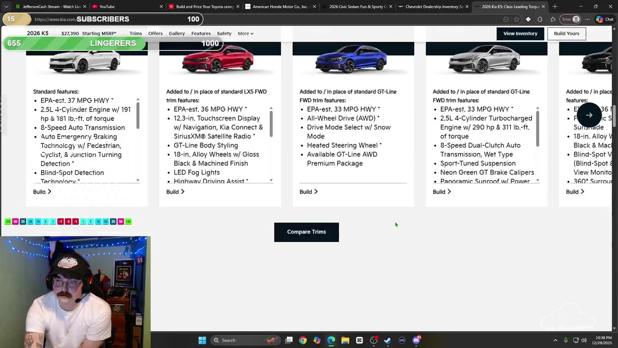The height and width of the screenshot is (348, 618).
Task: Open CapCut from the taskbar
Action: coord(359,340)
